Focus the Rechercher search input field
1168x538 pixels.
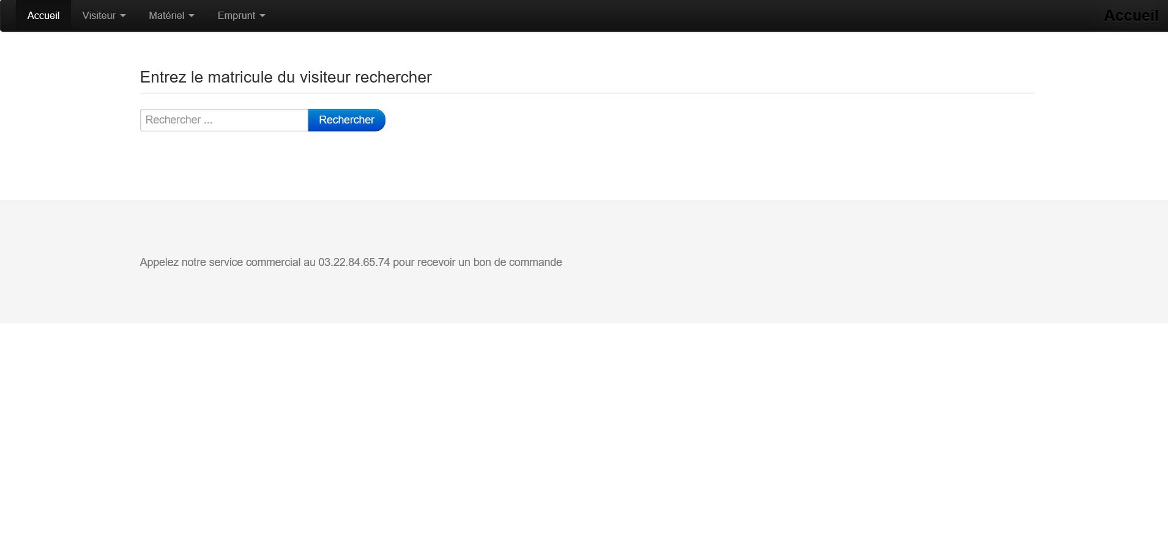[x=224, y=120]
